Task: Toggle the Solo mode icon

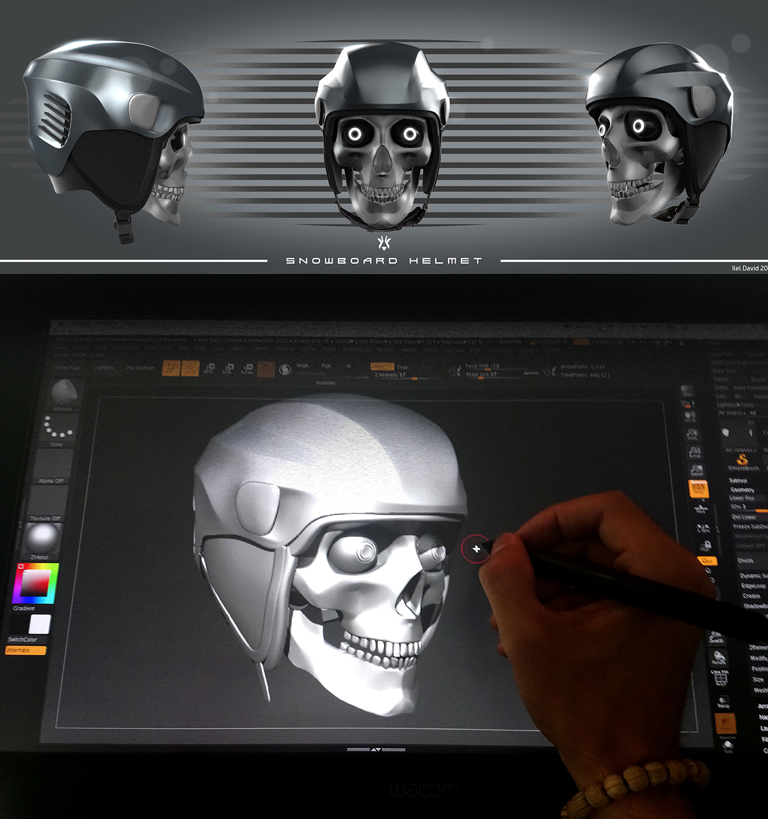Action: pos(729,745)
